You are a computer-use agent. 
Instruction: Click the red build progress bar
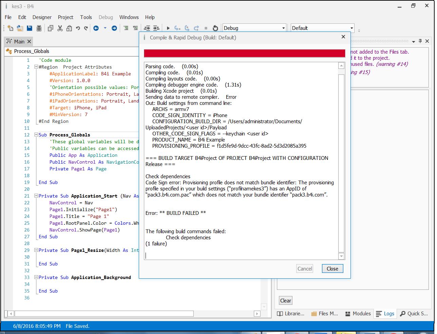244,53
